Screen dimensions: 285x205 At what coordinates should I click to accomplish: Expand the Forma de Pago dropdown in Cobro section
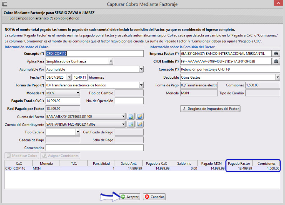pyautogui.click(x=141, y=85)
